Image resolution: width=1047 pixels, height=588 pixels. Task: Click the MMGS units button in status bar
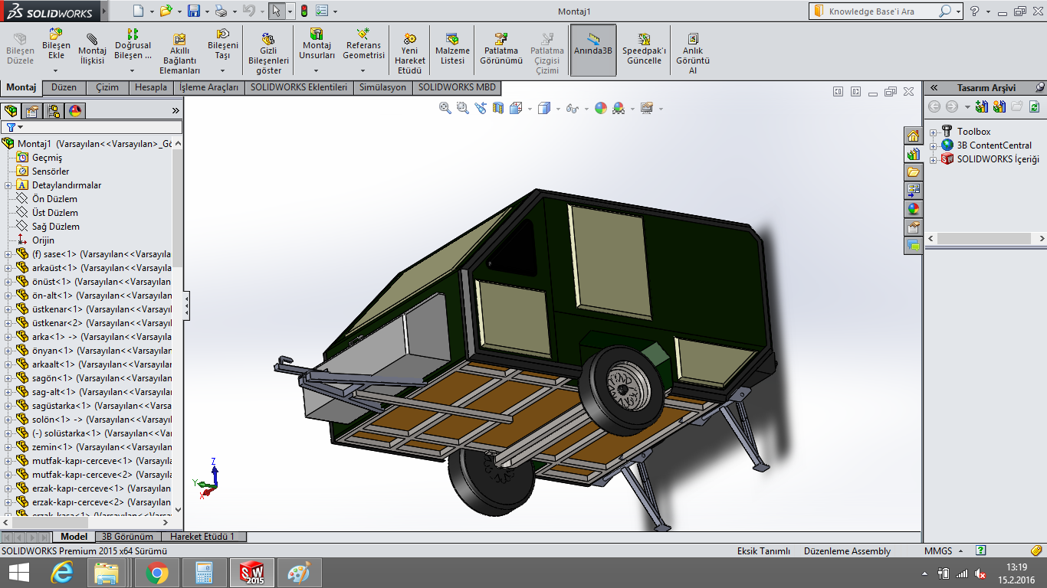click(938, 551)
